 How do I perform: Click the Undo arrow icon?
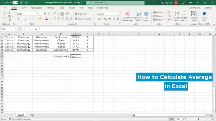pos(26,3)
